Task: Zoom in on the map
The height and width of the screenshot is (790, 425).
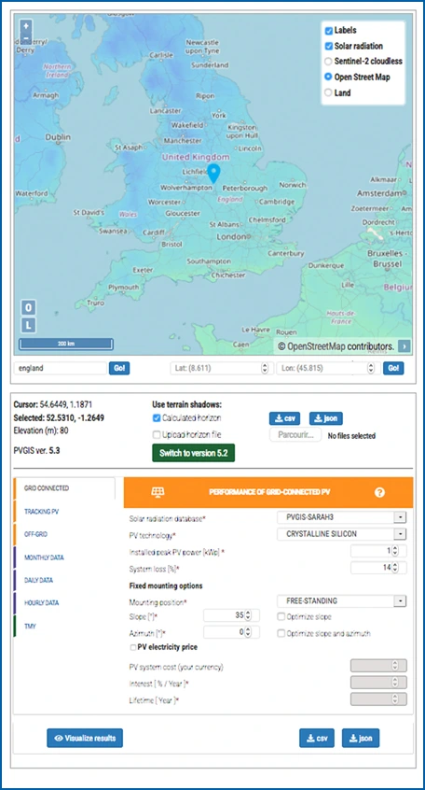Action: click(26, 25)
